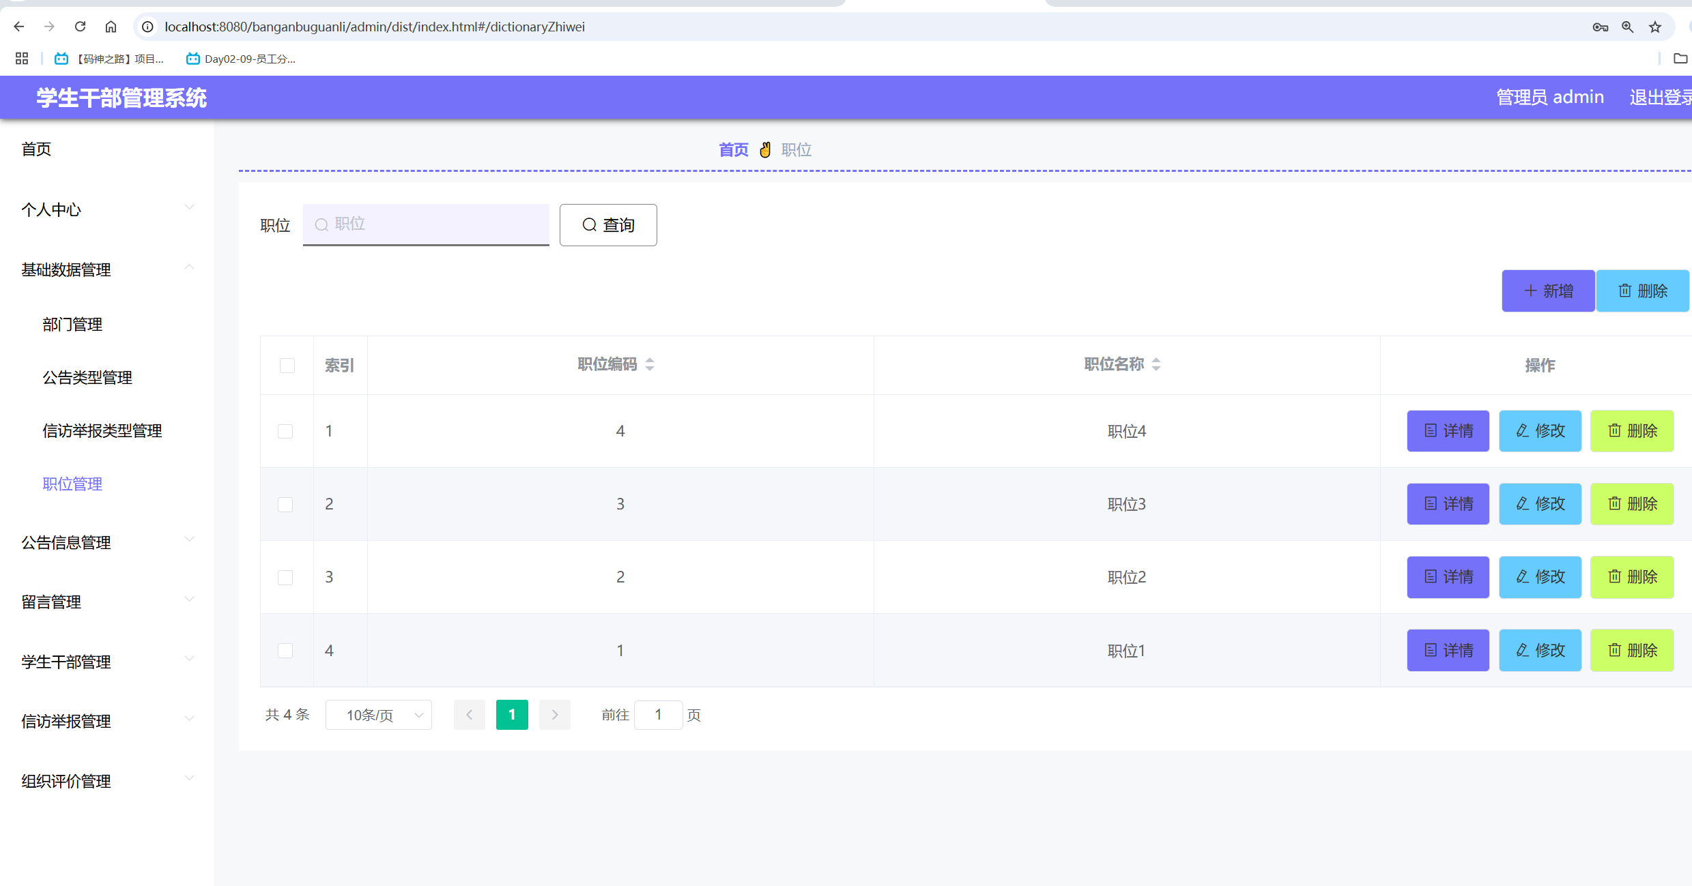Reload the page with browser refresh icon

(x=80, y=27)
